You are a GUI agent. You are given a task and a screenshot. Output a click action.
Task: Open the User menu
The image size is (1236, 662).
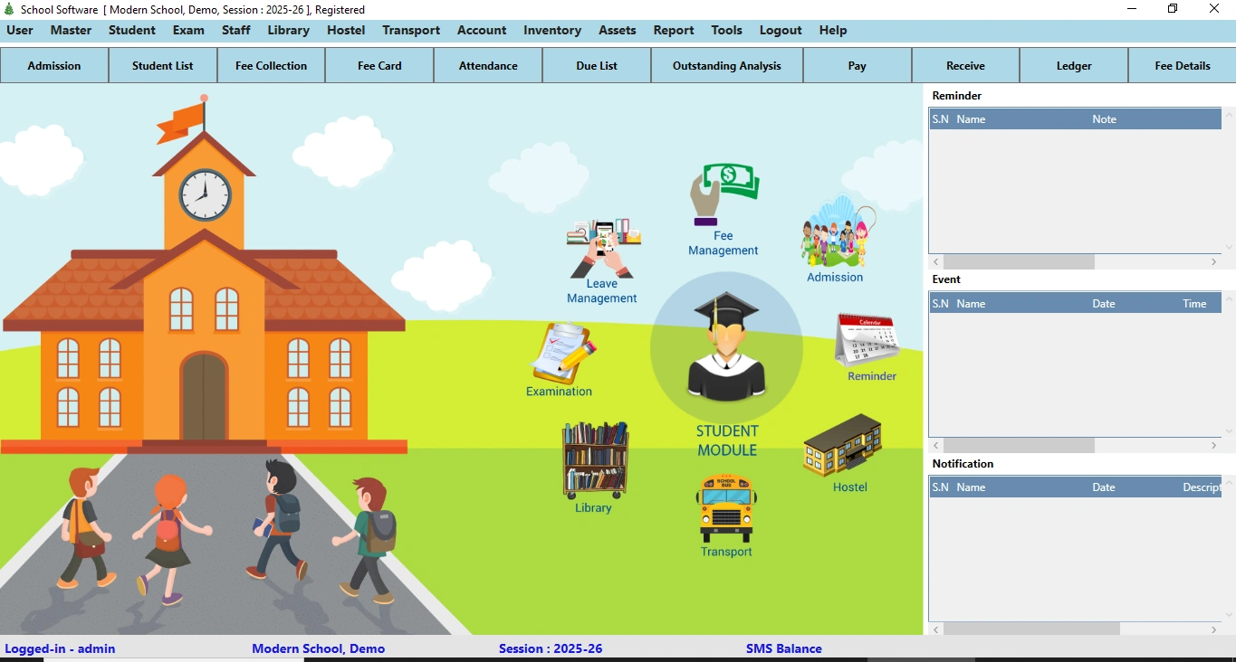(x=20, y=30)
